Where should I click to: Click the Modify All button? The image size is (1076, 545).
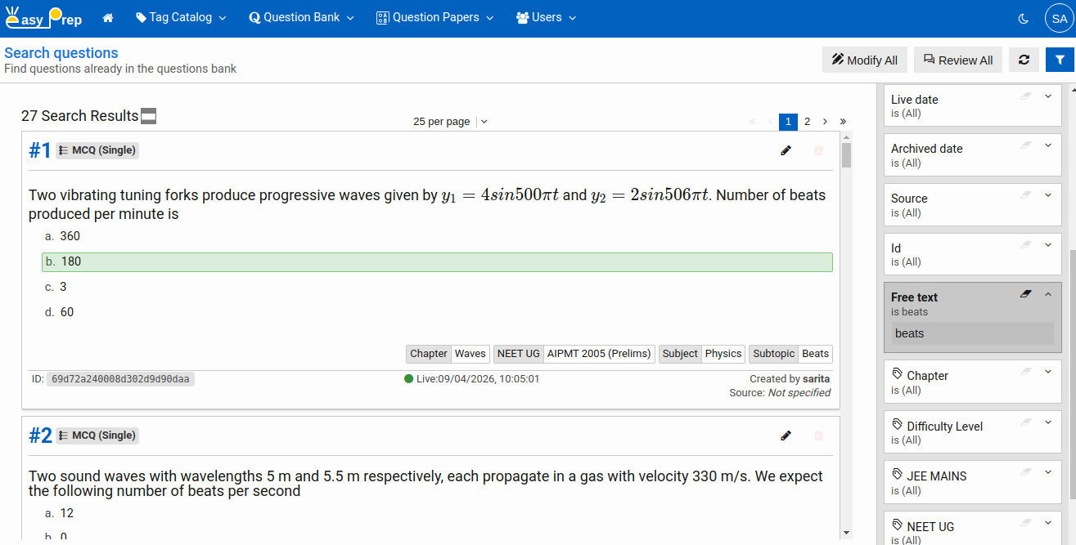click(x=864, y=60)
